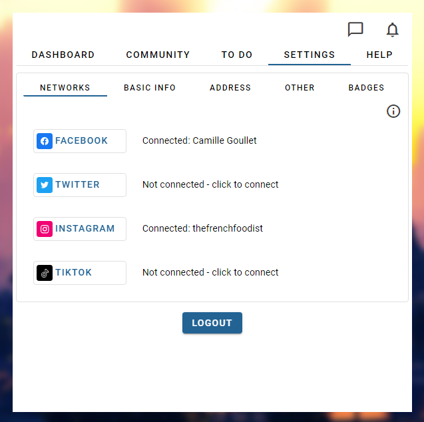Screen dimensions: 424x422
Task: Select the Settings tab
Action: (310, 55)
